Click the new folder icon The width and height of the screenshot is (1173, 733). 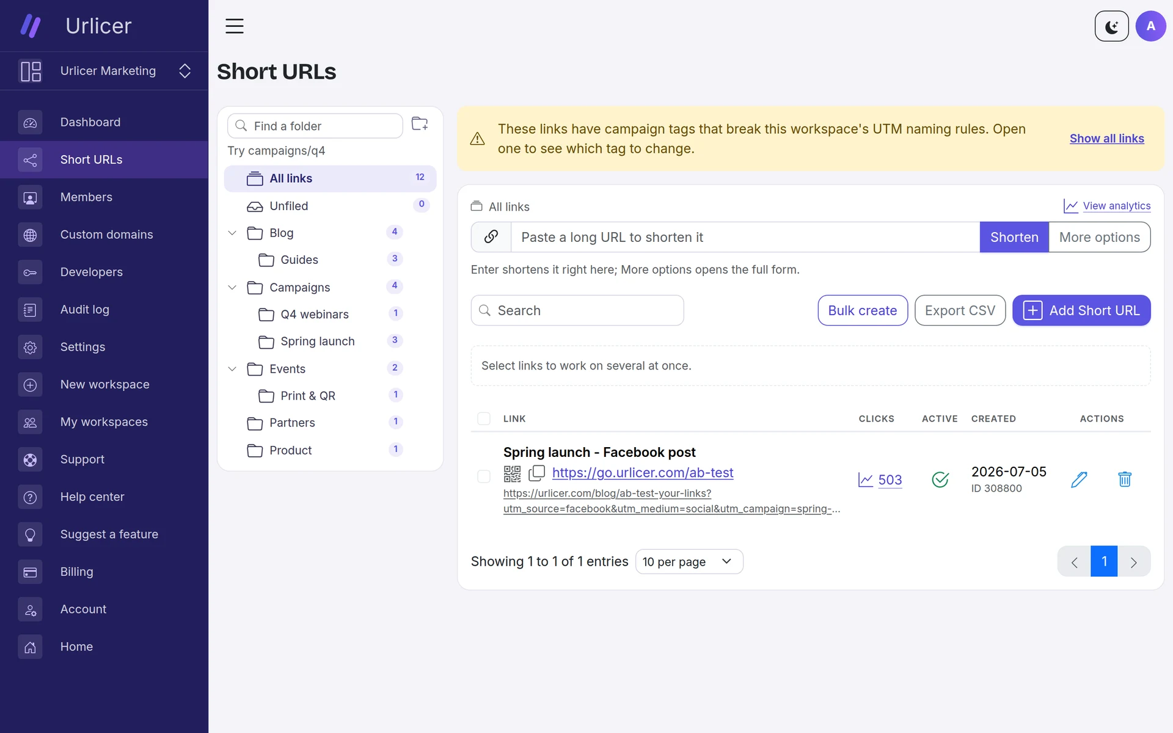click(420, 124)
